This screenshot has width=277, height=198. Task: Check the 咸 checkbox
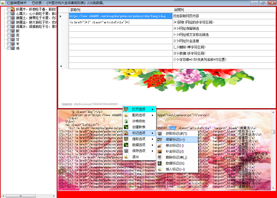point(9,48)
